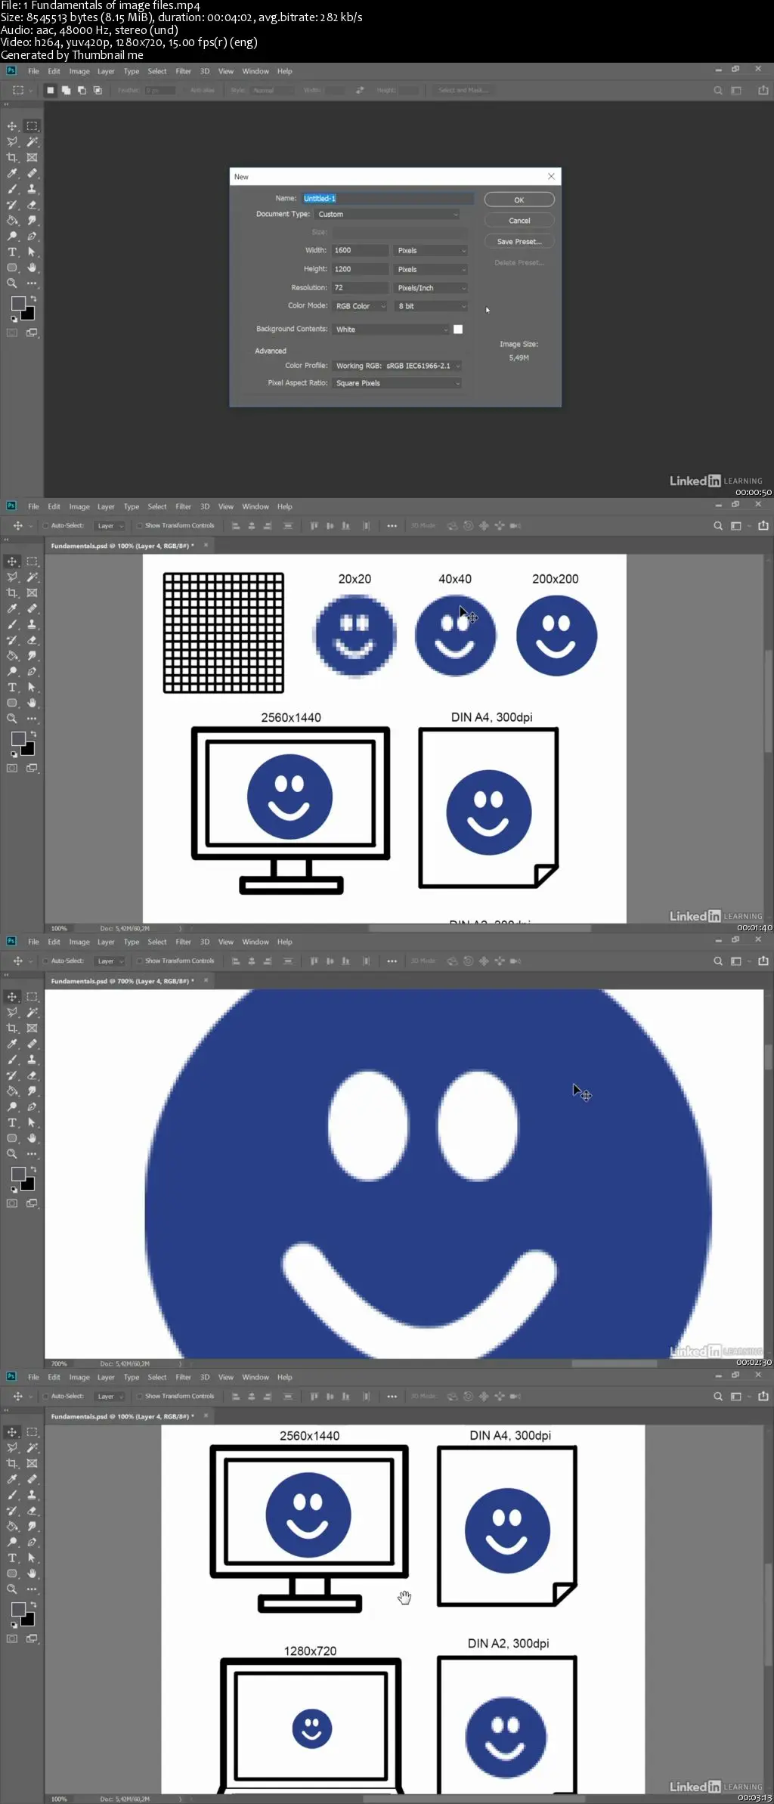
Task: Select the Brush tool in the 20x20 smiley frame
Action: point(12,624)
